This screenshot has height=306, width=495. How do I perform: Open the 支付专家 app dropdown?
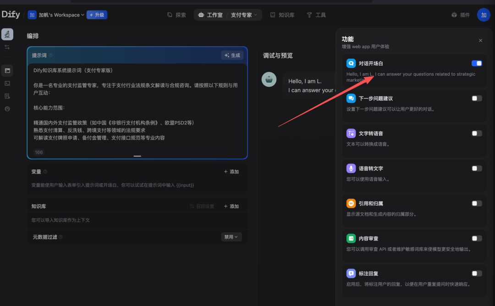click(x=244, y=15)
